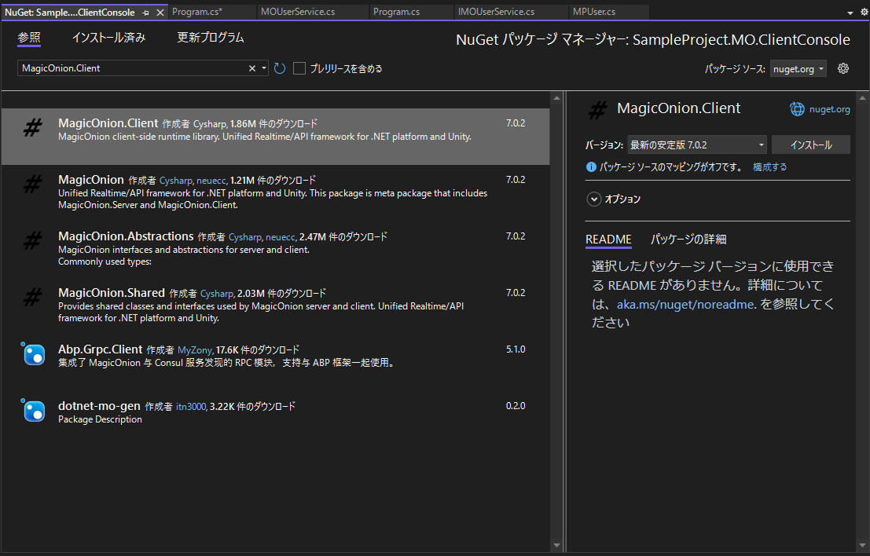Viewport: 870px width, 556px height.
Task: Click neuecc author link of MagicOnion.Abstractions
Action: [281, 237]
